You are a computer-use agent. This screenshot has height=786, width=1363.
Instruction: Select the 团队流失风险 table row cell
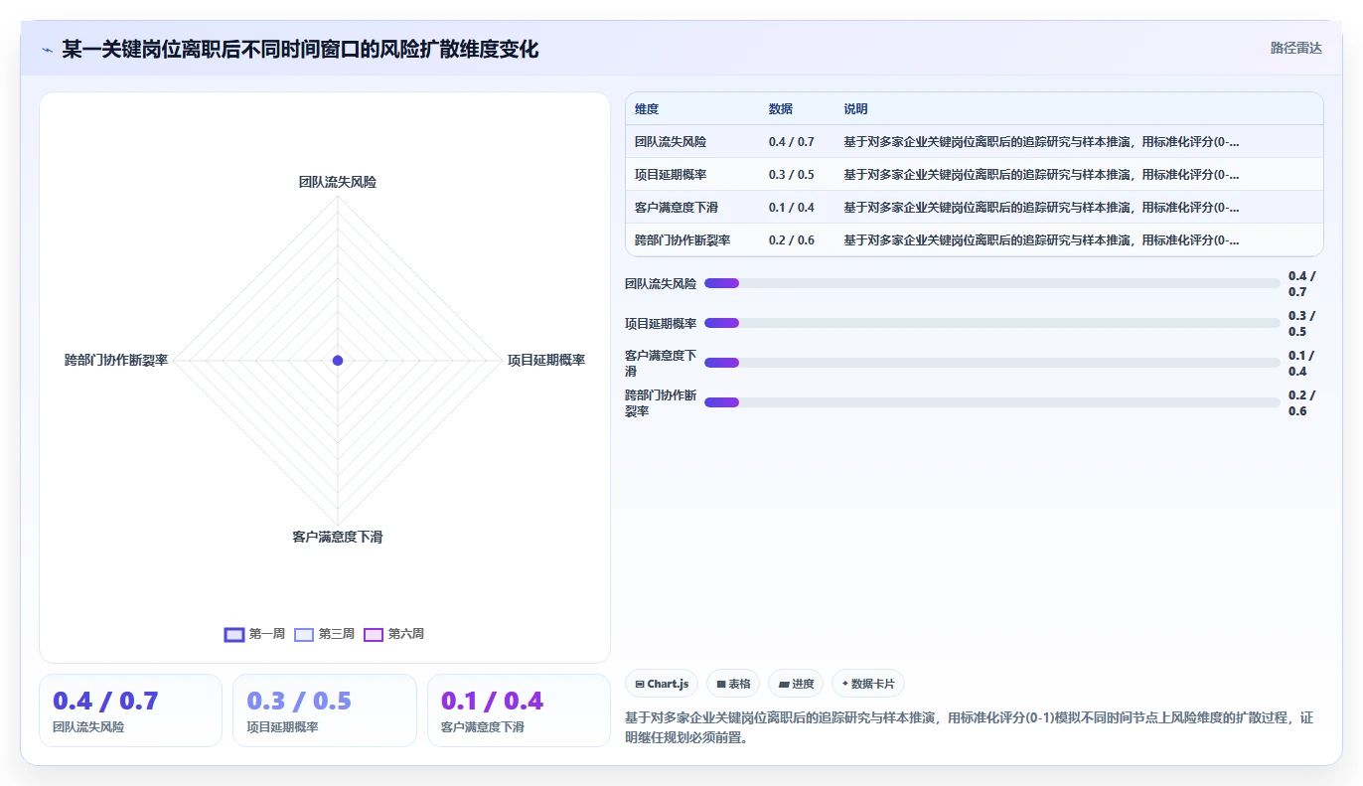(671, 142)
